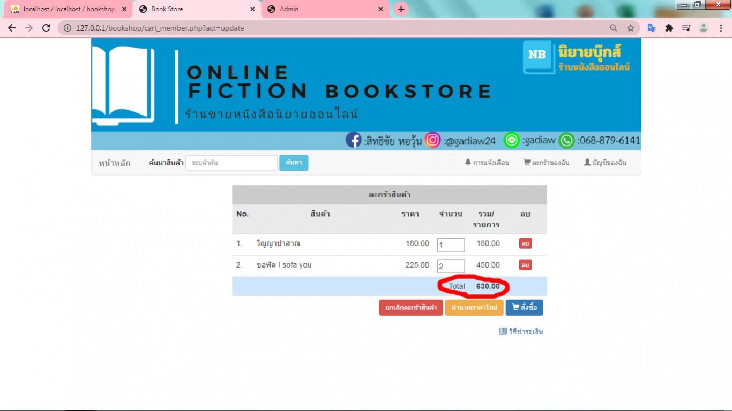Open notifications via the bell icon การแจ้งเดือน

(x=468, y=163)
